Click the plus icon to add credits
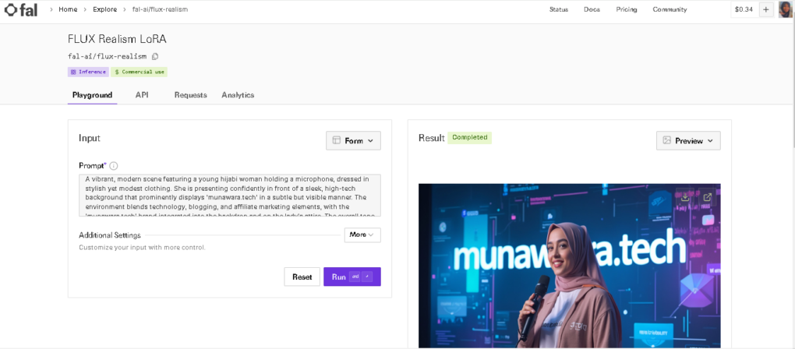The image size is (795, 349). click(x=766, y=9)
